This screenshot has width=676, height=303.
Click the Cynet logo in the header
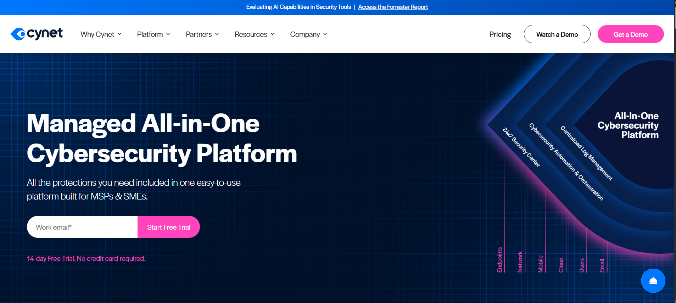click(37, 34)
